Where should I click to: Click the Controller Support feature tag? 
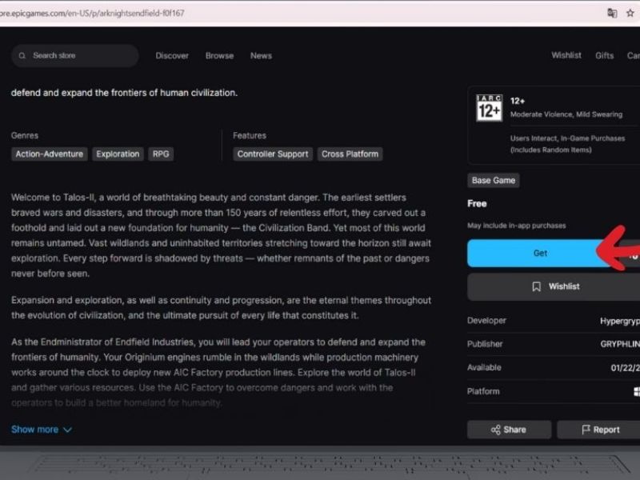click(272, 154)
